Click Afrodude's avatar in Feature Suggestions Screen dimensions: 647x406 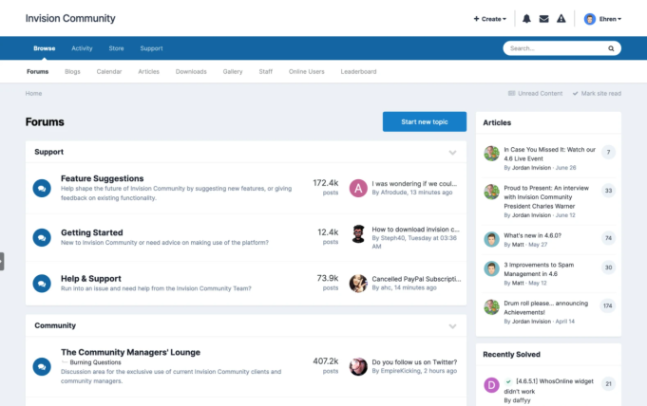[x=358, y=188]
